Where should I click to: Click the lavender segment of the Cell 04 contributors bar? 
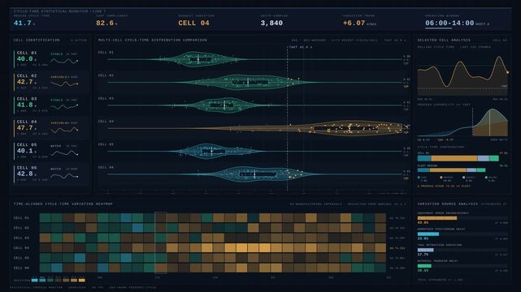(484, 158)
